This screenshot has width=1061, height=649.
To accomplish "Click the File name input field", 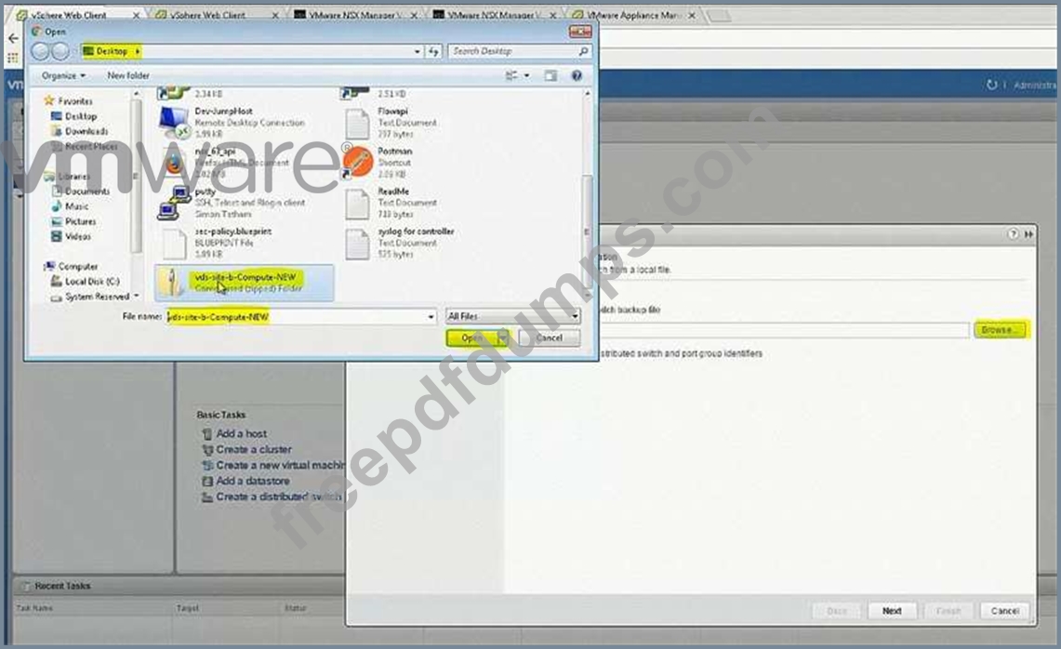I will click(296, 317).
